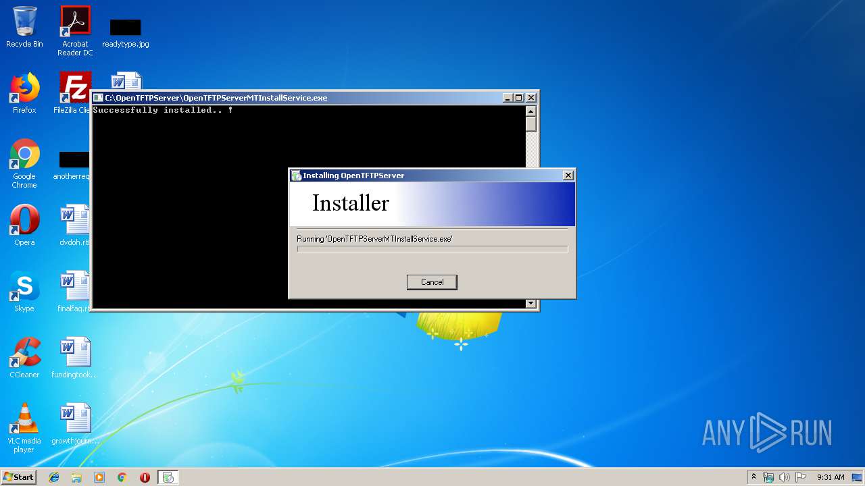Select the FileZilla Client desktop shortcut
Screen dimensions: 865x486
[x=73, y=93]
